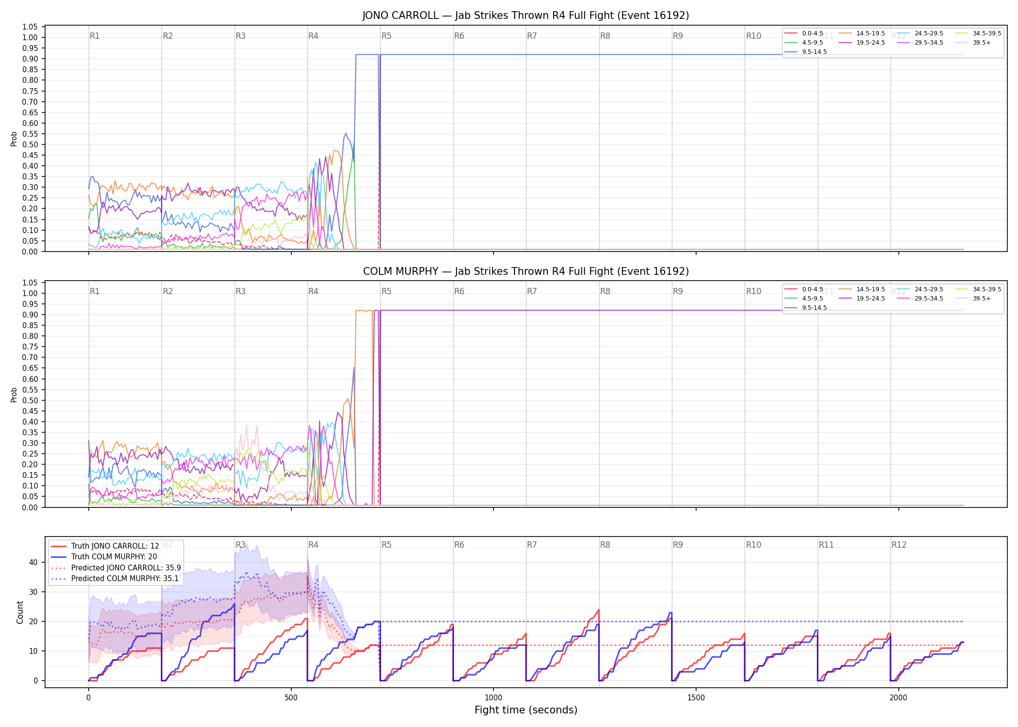Click the 34.5-39.5 legend entry in middle chart
The width and height of the screenshot is (1018, 727).
point(978,289)
